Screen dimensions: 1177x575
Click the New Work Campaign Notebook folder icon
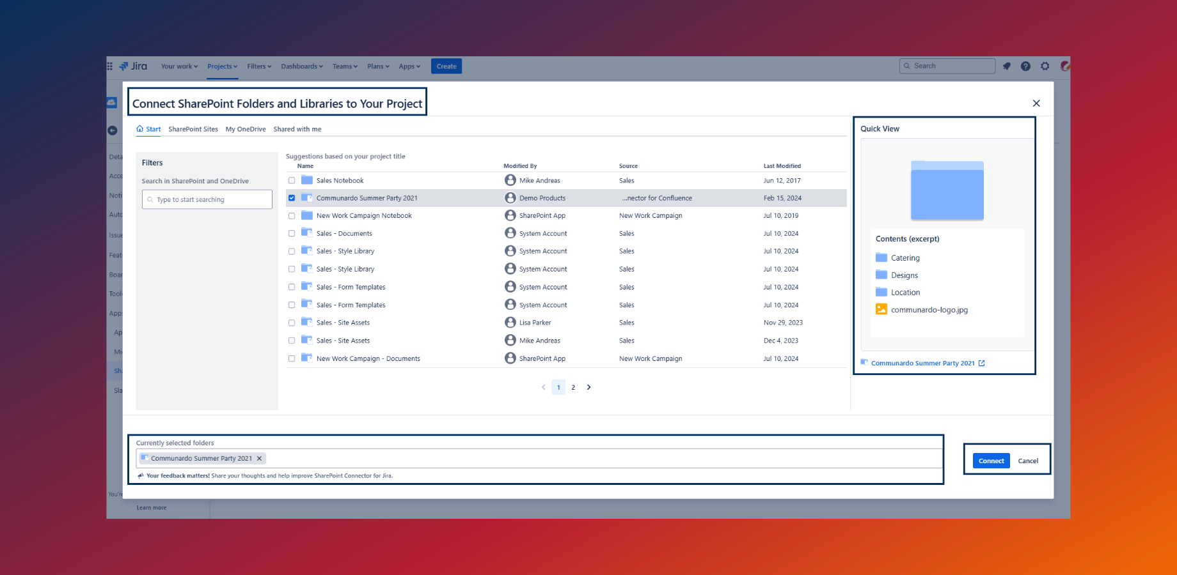pyautogui.click(x=307, y=215)
